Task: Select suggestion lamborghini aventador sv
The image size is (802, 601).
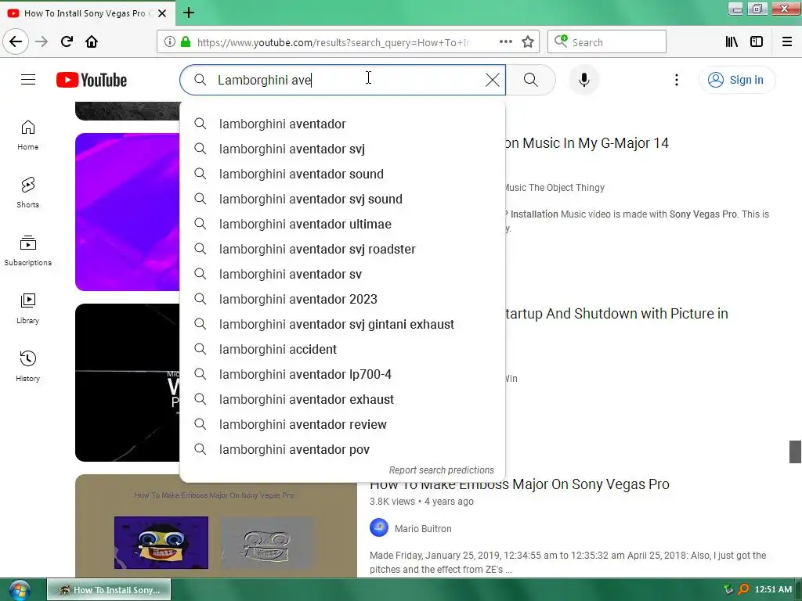Action: (342, 274)
